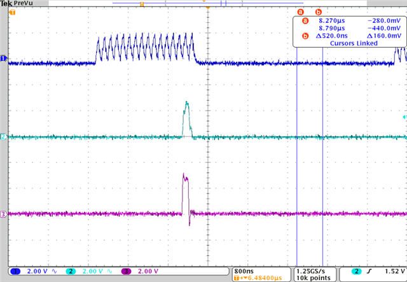
Task: Click the trigger level value 1.52 V
Action: pyautogui.click(x=395, y=271)
